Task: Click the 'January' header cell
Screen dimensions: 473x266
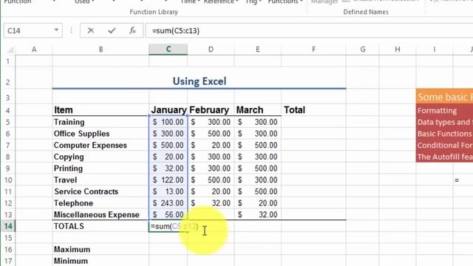Action: (169, 110)
